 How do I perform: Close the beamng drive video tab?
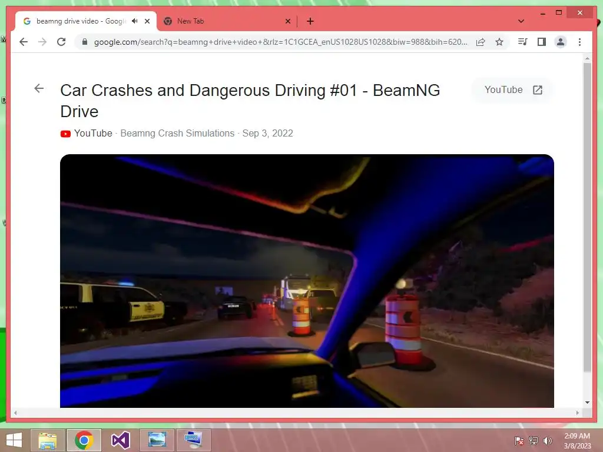(x=147, y=21)
